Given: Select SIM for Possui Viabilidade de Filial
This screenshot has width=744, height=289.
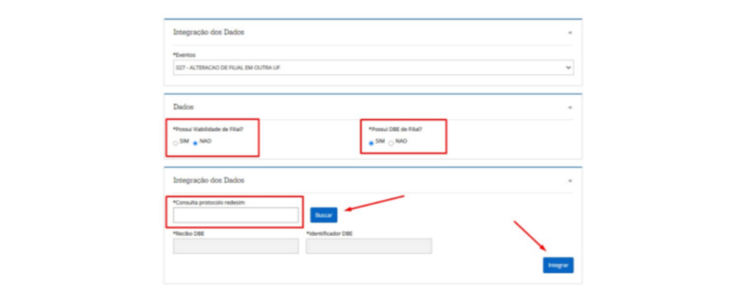Looking at the screenshot, I should point(176,143).
